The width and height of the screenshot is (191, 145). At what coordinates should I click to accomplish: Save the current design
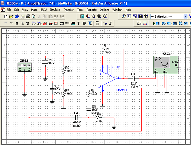[22, 16]
